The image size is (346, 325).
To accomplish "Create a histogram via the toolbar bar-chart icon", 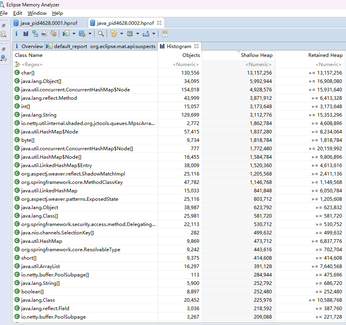I will (26, 34).
